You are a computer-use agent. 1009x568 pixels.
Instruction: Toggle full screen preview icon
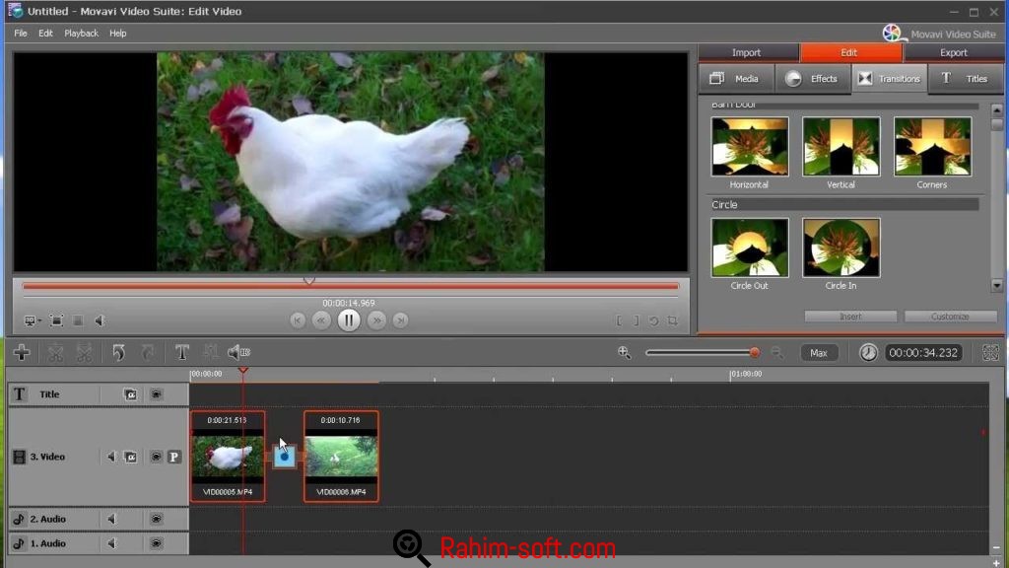(x=57, y=320)
